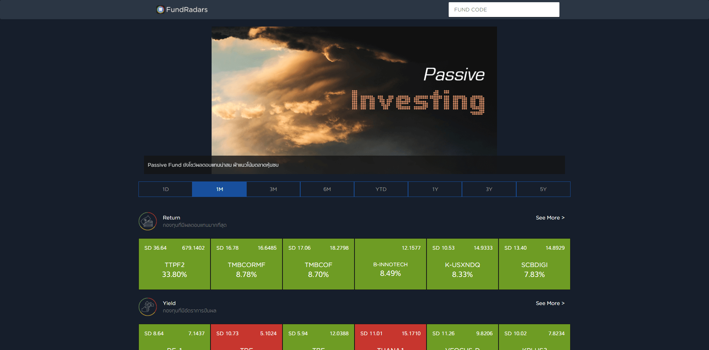Click the NAV value 14.9333
The width and height of the screenshot is (709, 350).
pyautogui.click(x=483, y=248)
